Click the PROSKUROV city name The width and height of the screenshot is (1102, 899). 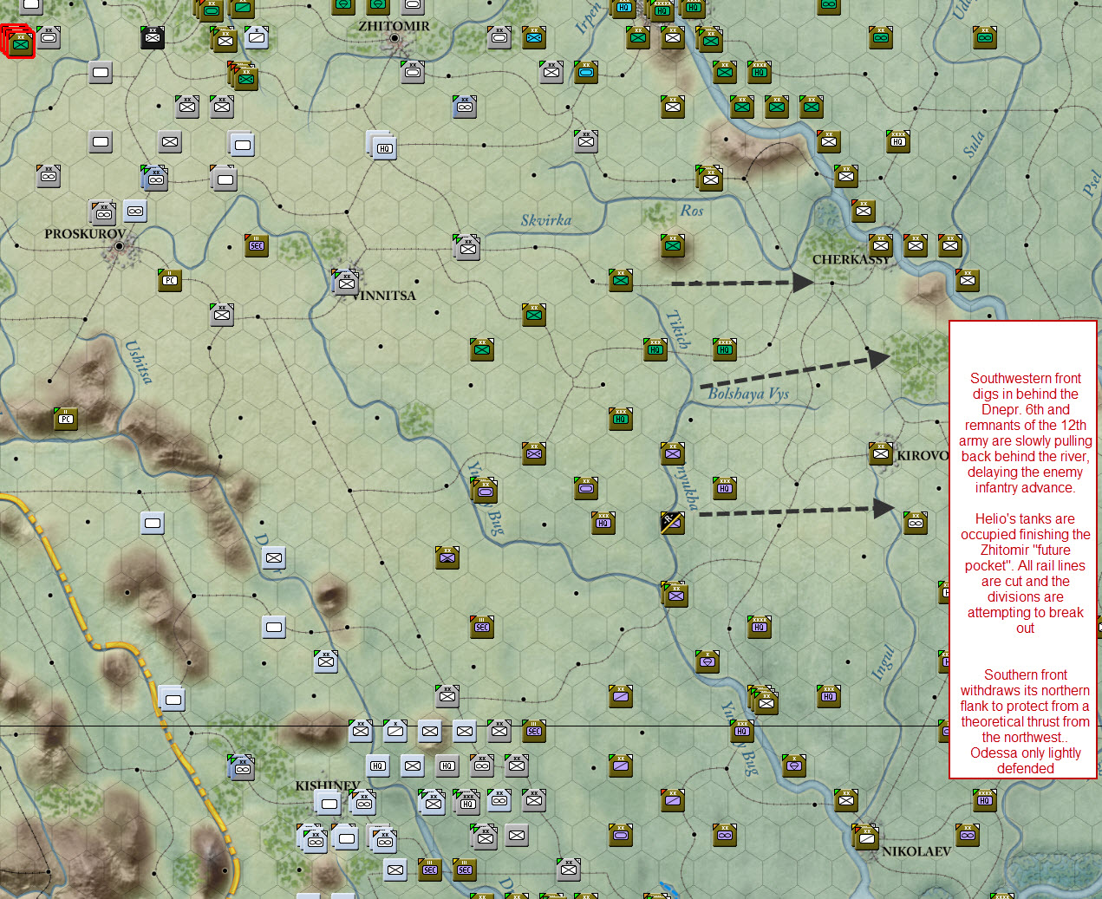click(x=85, y=234)
